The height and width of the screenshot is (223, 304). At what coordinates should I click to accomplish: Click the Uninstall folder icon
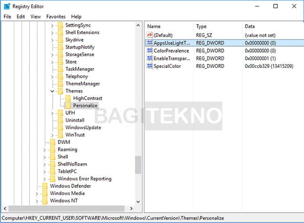click(x=60, y=120)
